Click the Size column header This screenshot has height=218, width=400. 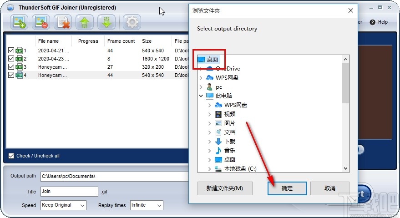[x=155, y=41]
